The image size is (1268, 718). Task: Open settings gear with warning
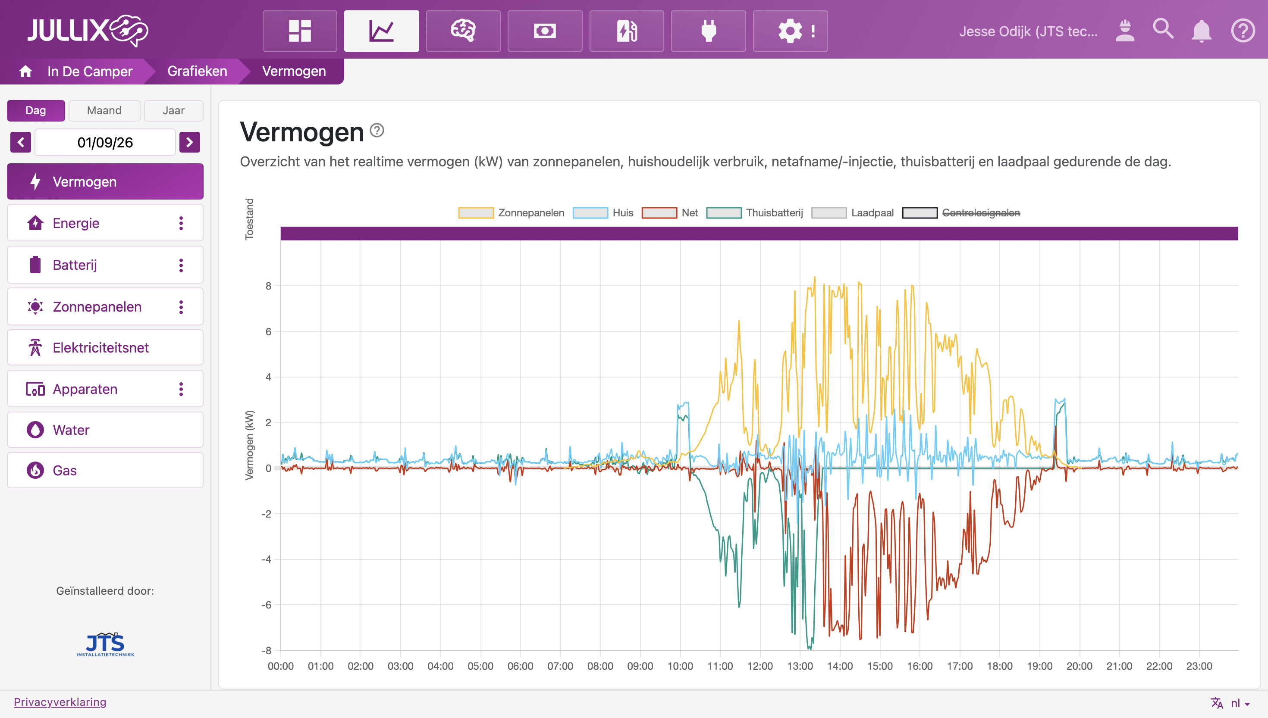791,31
